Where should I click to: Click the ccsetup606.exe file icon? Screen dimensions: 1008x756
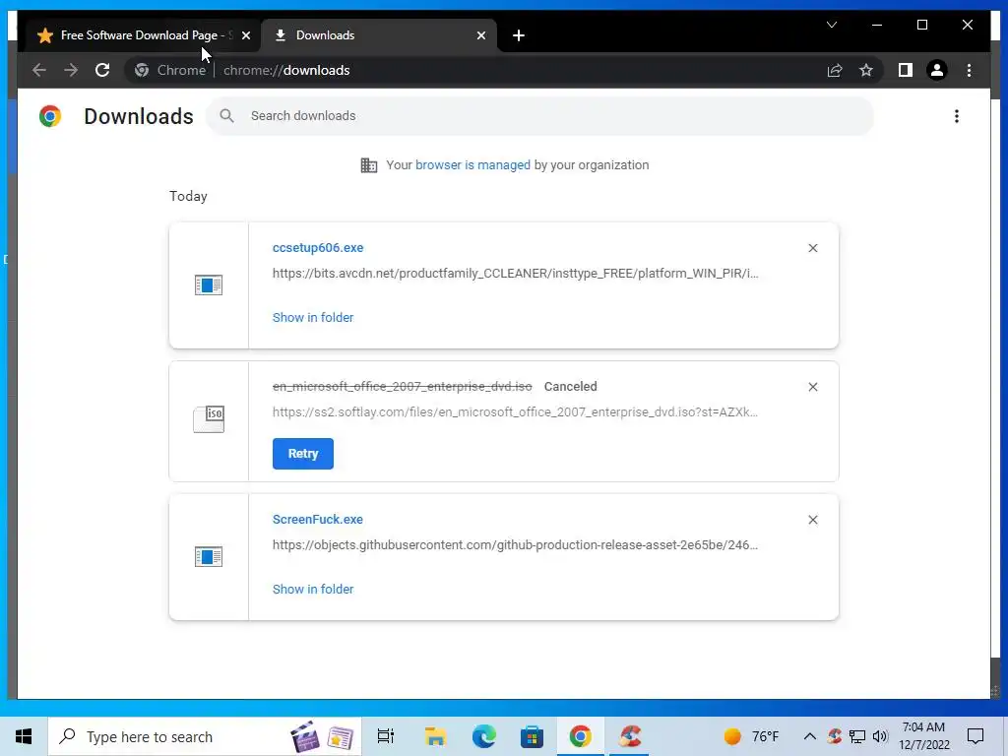(209, 284)
